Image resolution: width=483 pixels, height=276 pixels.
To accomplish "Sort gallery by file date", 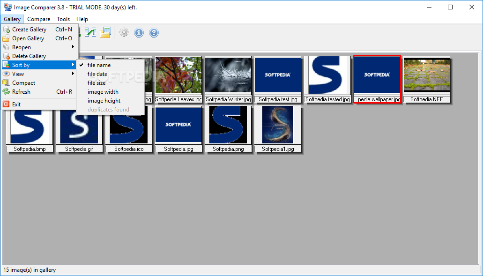I will (110, 74).
